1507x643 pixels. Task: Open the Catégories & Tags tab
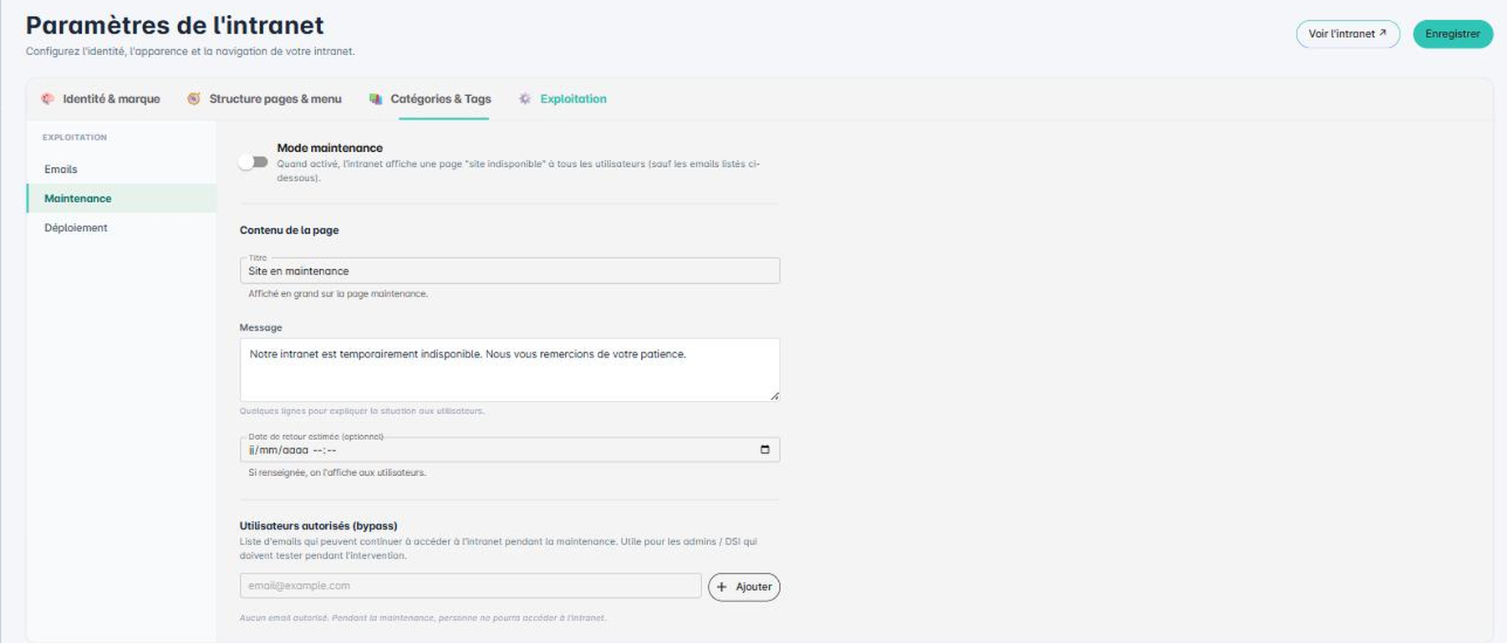point(430,99)
